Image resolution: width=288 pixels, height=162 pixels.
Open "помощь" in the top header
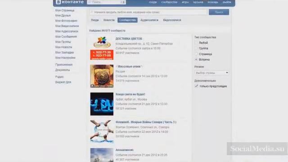coord(213,2)
